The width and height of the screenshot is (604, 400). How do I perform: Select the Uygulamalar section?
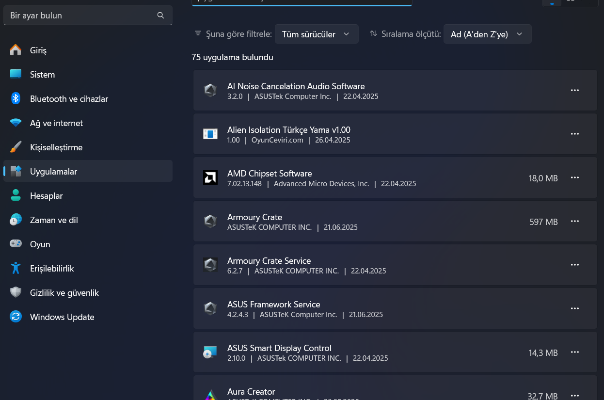pyautogui.click(x=88, y=171)
